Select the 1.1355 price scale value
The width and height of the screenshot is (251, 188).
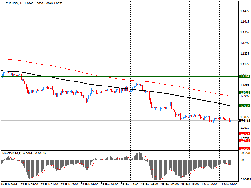point(245,32)
